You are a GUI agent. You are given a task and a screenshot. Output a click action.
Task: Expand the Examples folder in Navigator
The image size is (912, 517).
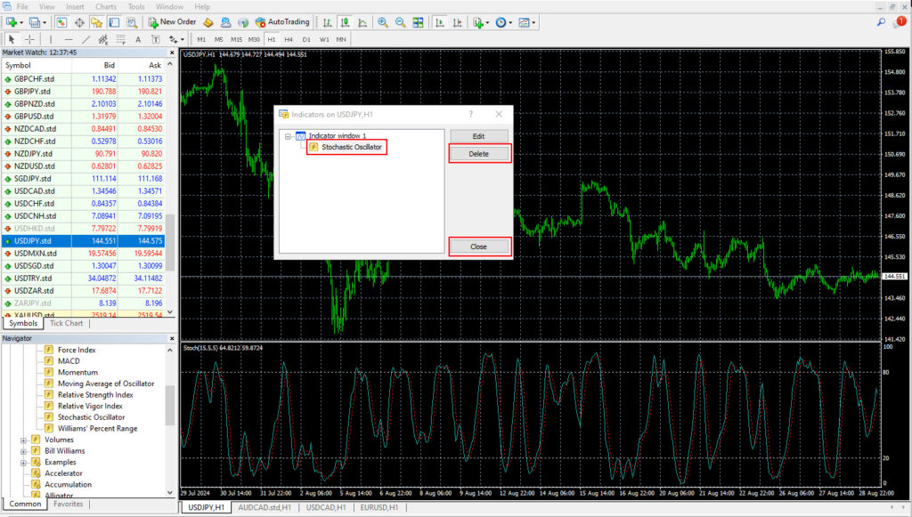pos(23,463)
